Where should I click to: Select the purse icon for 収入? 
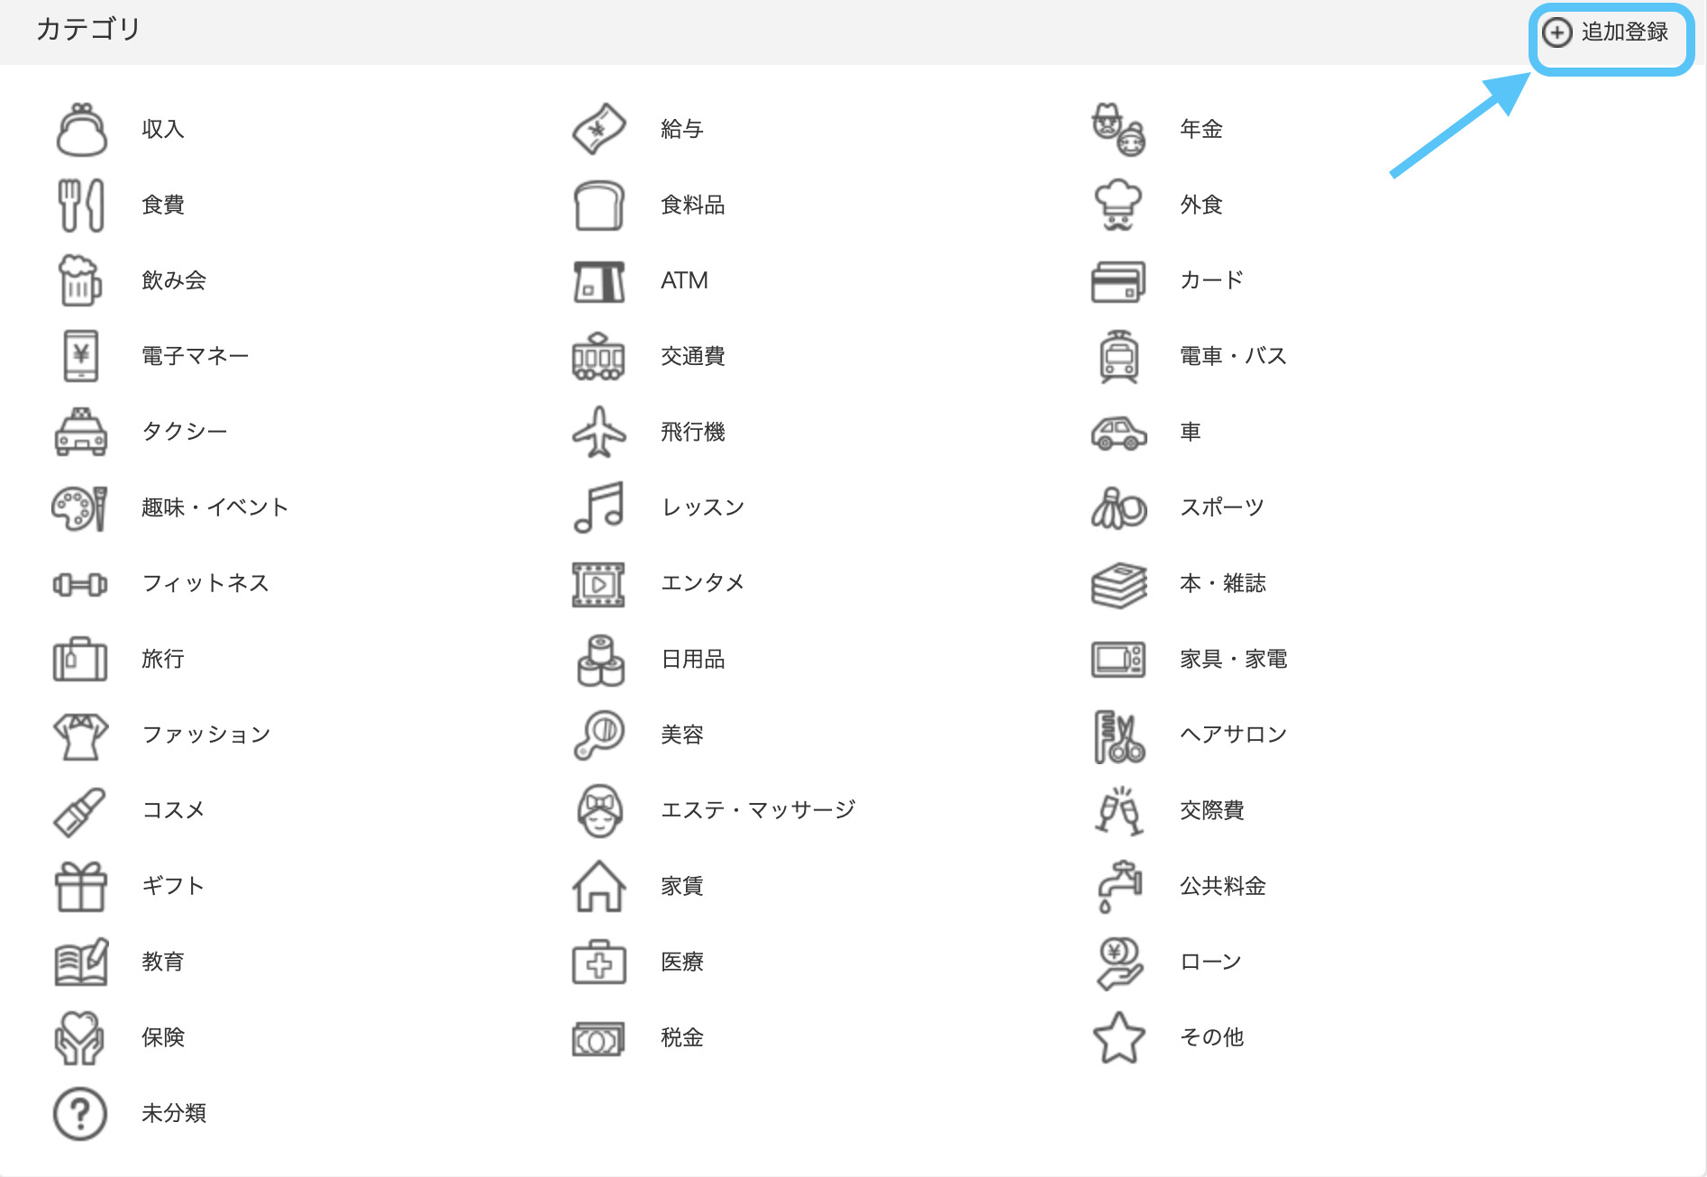81,130
